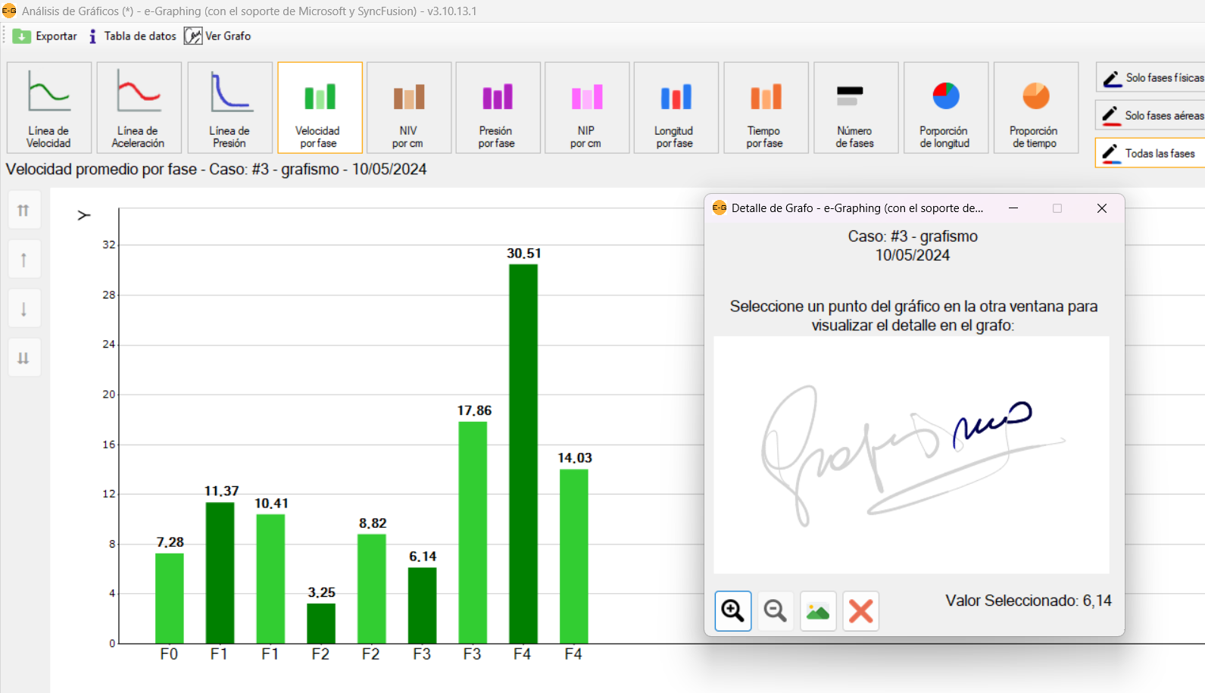Image resolution: width=1205 pixels, height=693 pixels.
Task: Click the image picture icon in detail window
Action: coord(818,610)
